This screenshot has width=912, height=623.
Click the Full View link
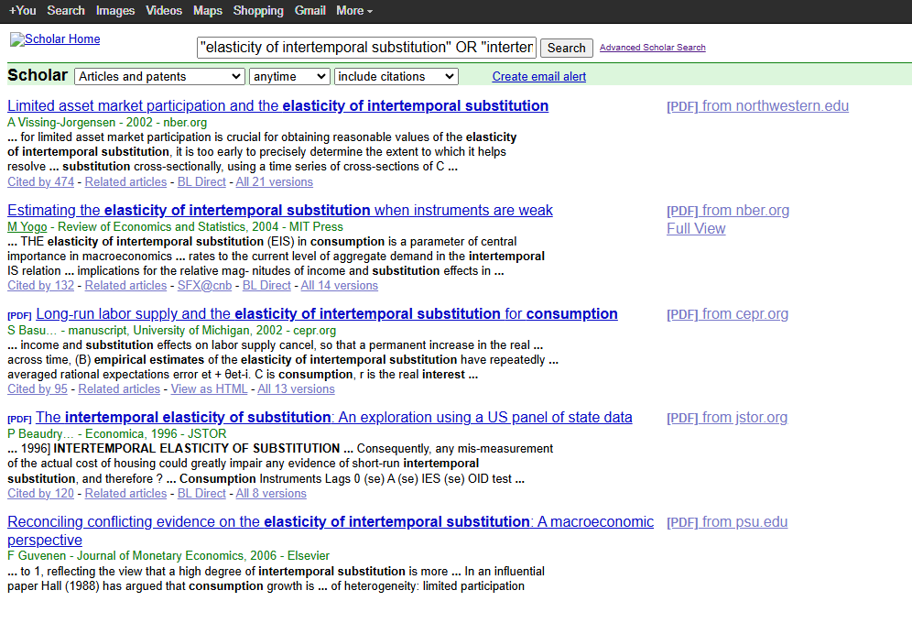[x=696, y=229]
